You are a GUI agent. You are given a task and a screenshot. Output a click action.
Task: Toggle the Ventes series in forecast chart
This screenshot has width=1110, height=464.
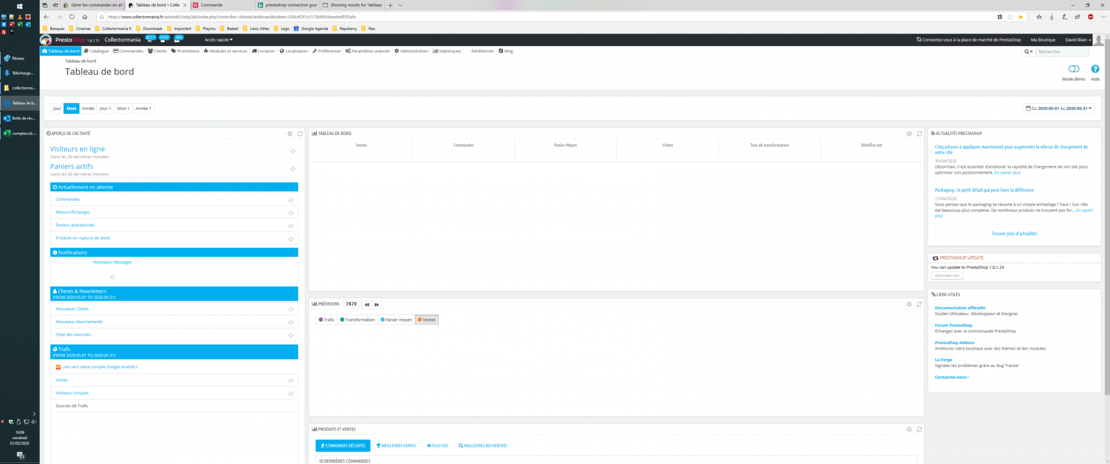[427, 320]
